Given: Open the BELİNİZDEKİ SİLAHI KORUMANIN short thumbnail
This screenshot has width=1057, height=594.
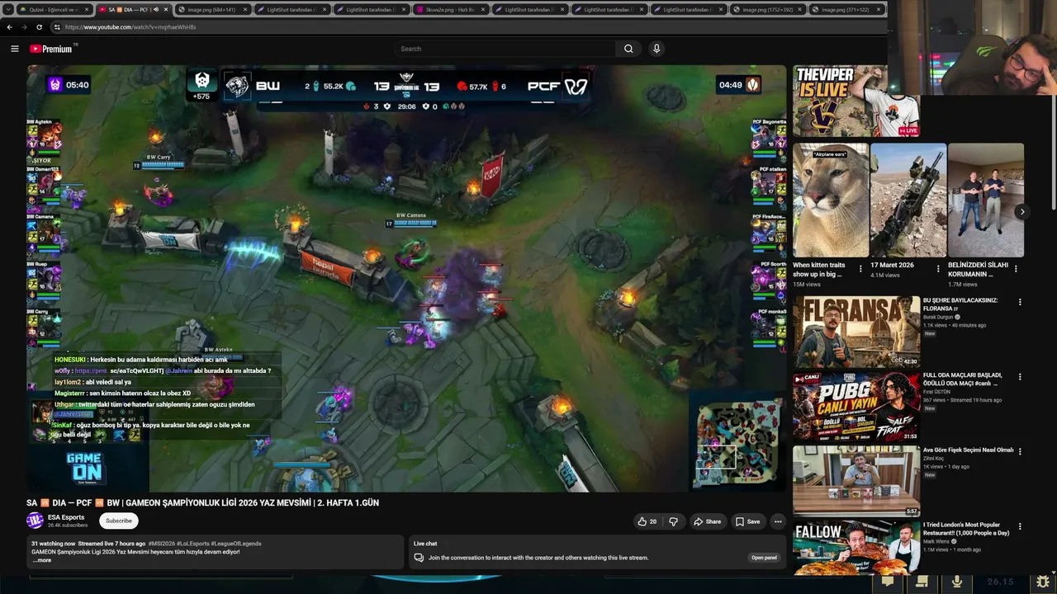Looking at the screenshot, I should coord(986,200).
